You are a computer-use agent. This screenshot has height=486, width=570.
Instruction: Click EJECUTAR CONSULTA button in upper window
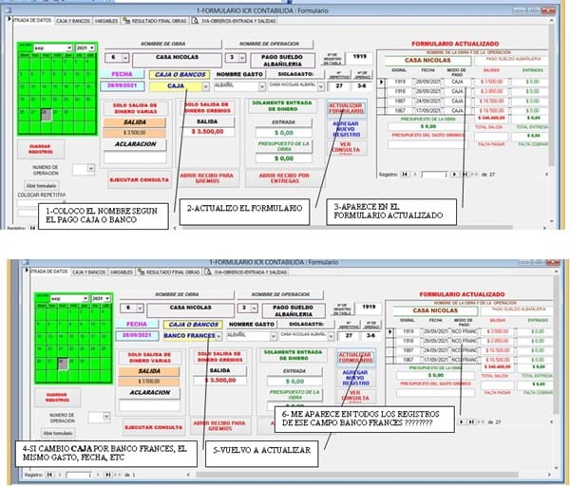(x=140, y=179)
